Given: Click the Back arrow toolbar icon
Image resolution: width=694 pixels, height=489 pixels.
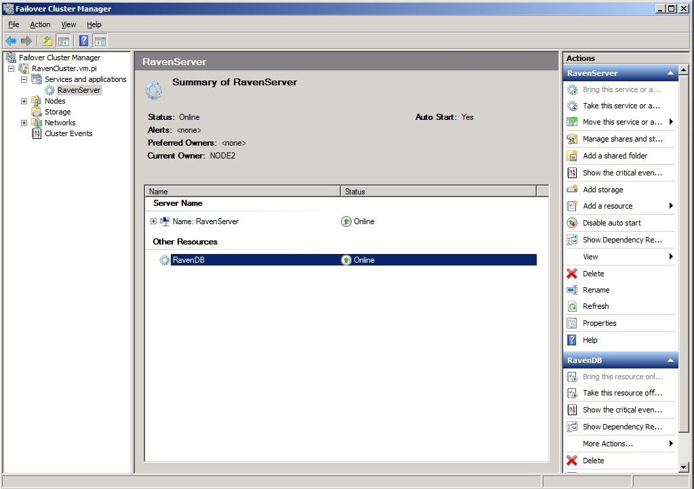Looking at the screenshot, I should point(11,41).
